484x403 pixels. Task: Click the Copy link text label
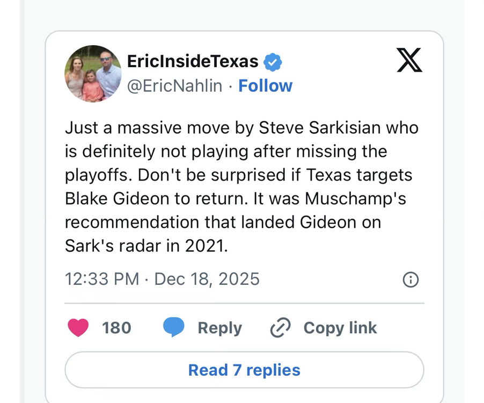coord(340,328)
